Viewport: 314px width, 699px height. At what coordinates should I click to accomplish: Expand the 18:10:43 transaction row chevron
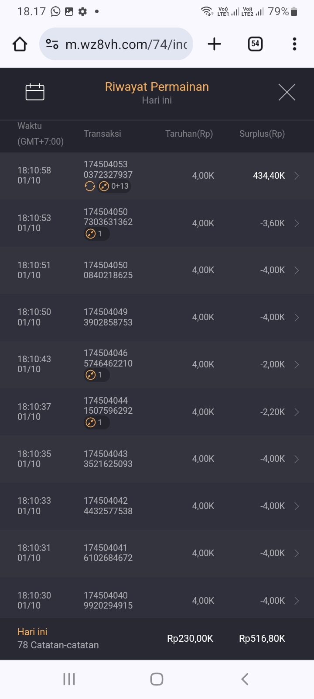tap(297, 364)
